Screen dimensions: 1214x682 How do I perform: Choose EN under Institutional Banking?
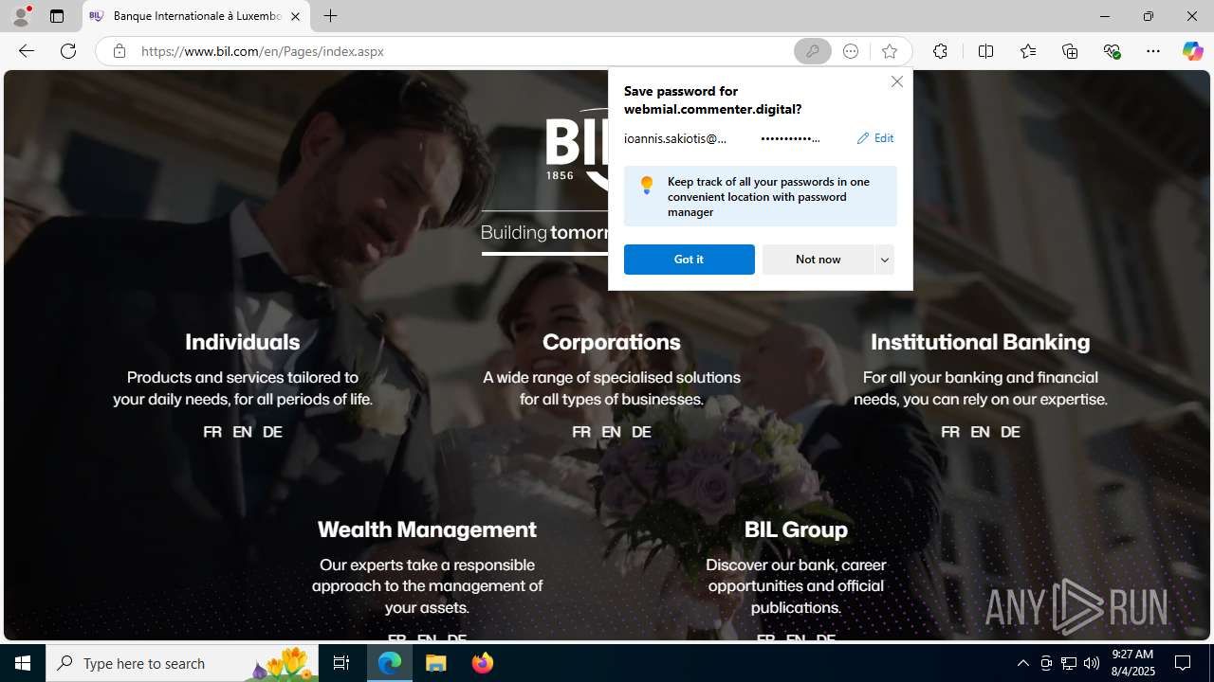click(x=980, y=432)
